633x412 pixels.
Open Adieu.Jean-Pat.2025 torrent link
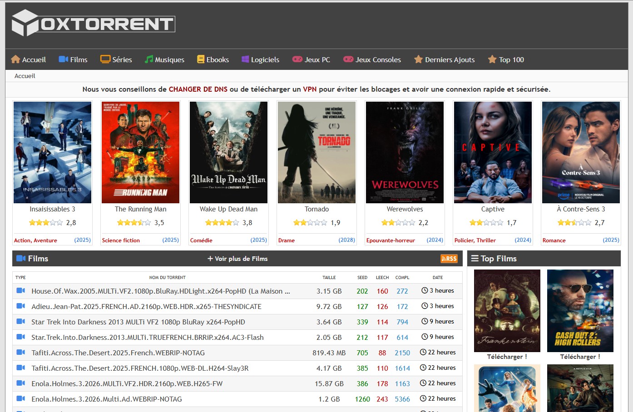pos(146,307)
